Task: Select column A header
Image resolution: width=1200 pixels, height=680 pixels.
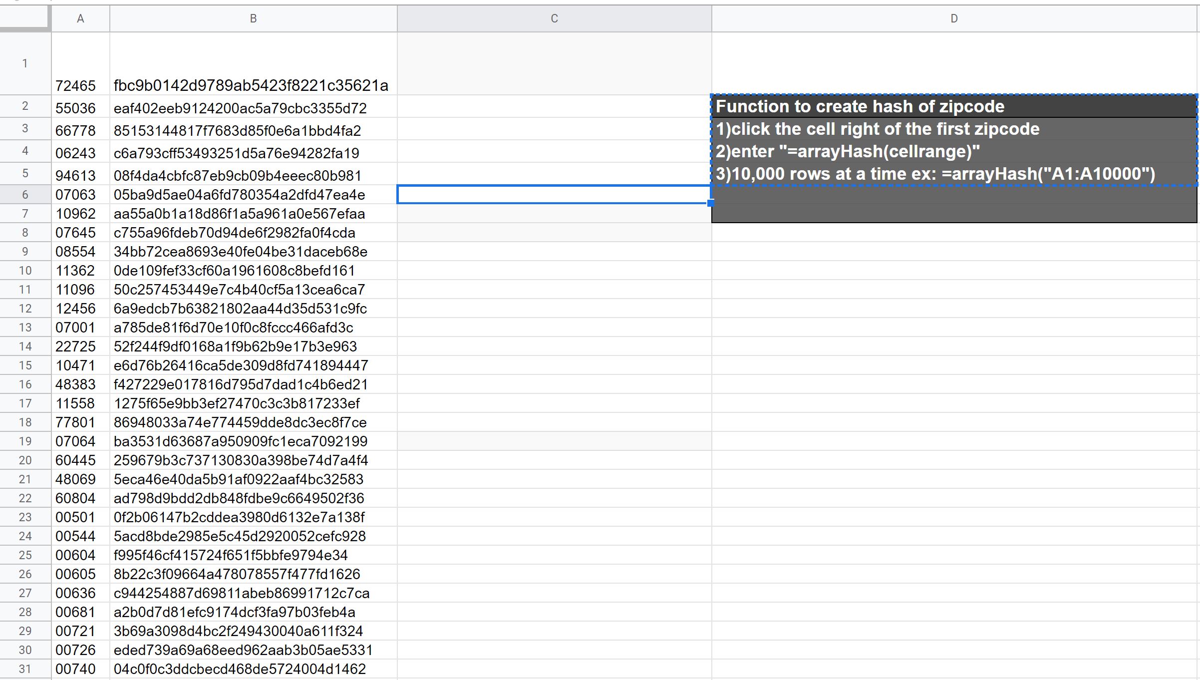Action: tap(80, 18)
